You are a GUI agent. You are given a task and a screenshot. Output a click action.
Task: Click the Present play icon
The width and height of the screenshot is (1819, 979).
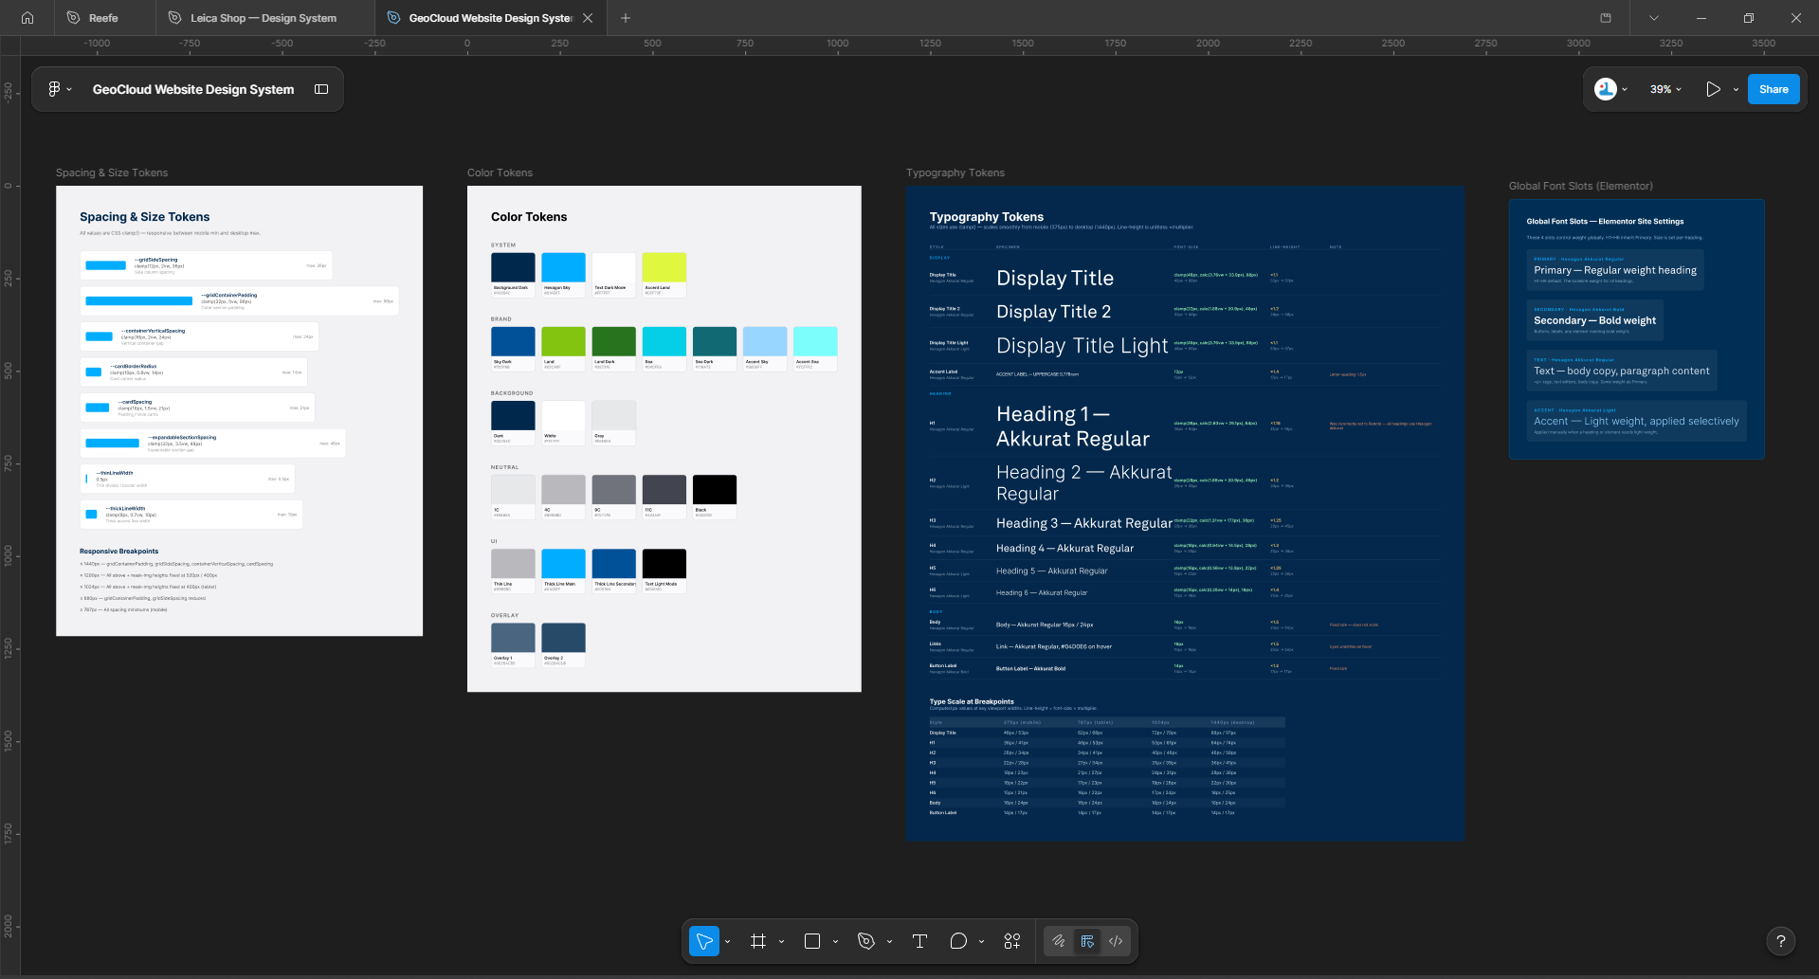click(1713, 89)
